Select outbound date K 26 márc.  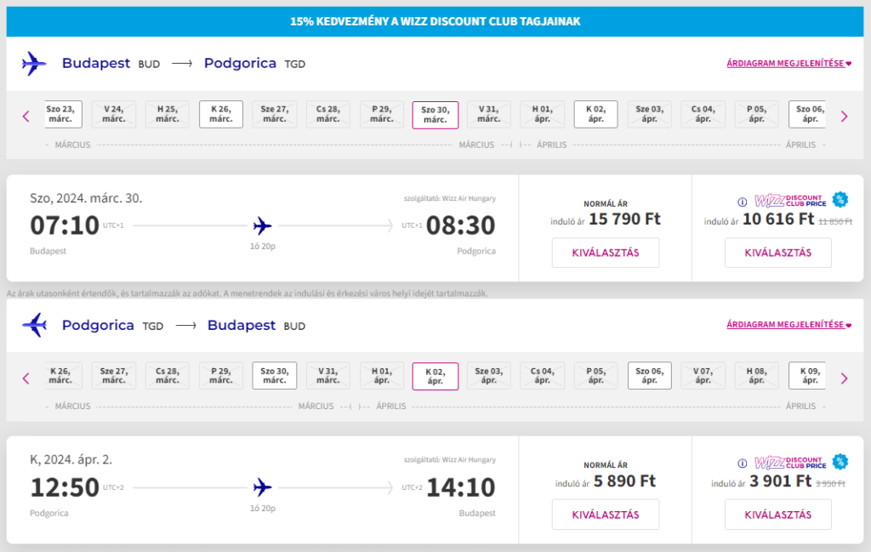click(x=221, y=115)
